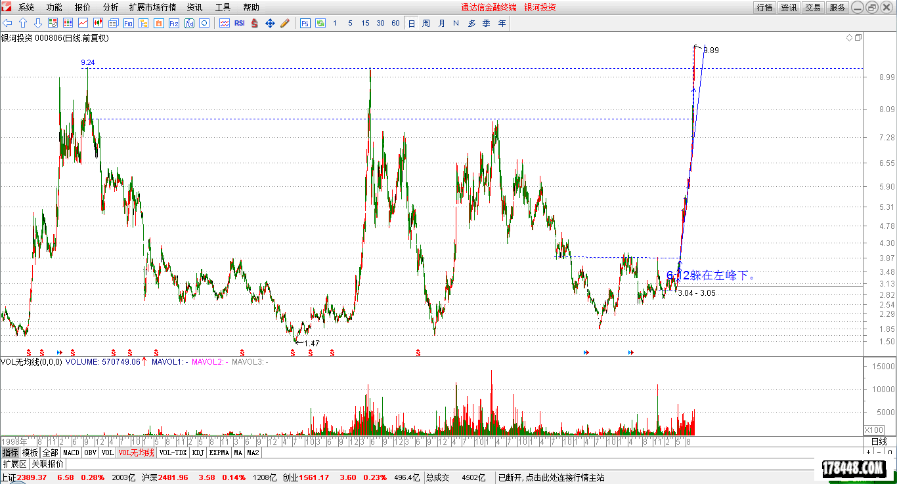Click the up arrow toolbar icon
This screenshot has height=484, width=897.
pos(22,23)
